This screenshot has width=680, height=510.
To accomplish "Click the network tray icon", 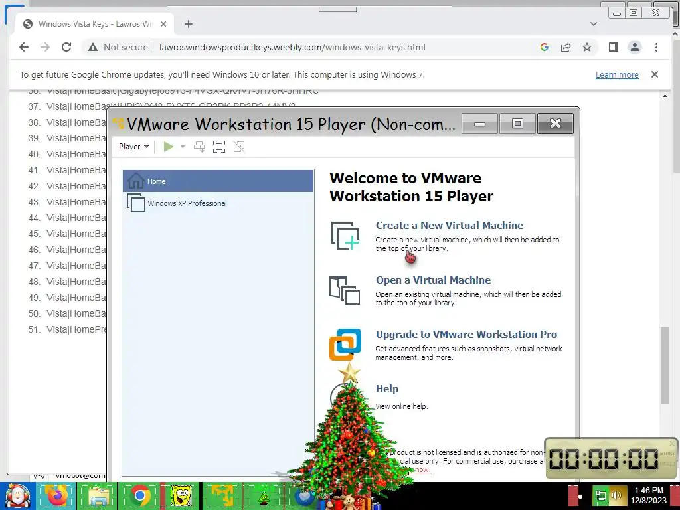I will click(600, 495).
